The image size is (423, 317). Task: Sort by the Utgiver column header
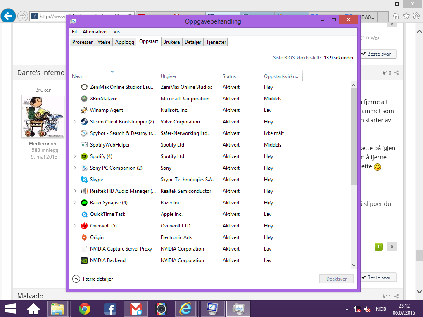[x=189, y=76]
